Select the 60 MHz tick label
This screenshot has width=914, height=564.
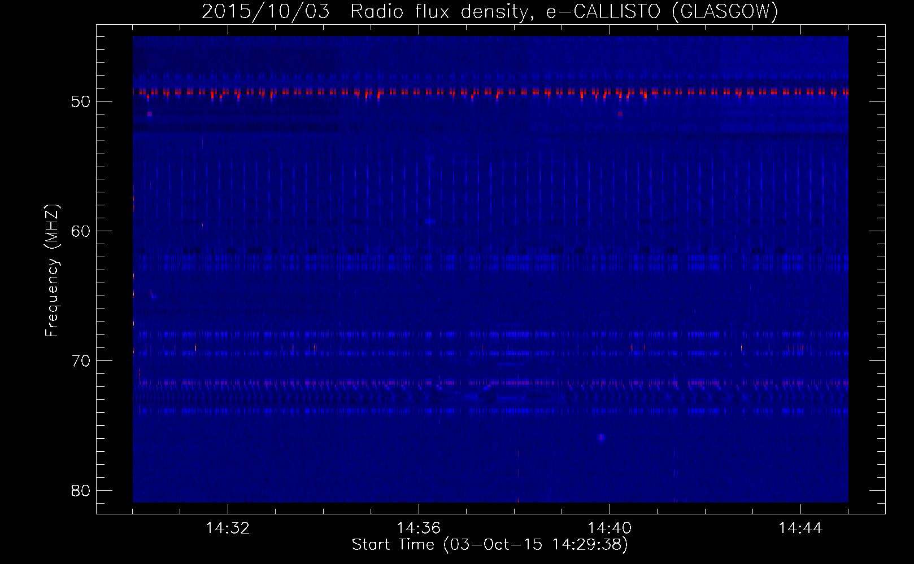click(x=81, y=231)
